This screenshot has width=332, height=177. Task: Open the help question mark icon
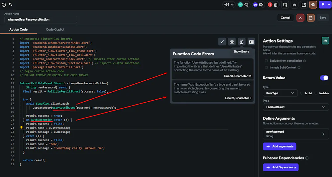(4, 4)
